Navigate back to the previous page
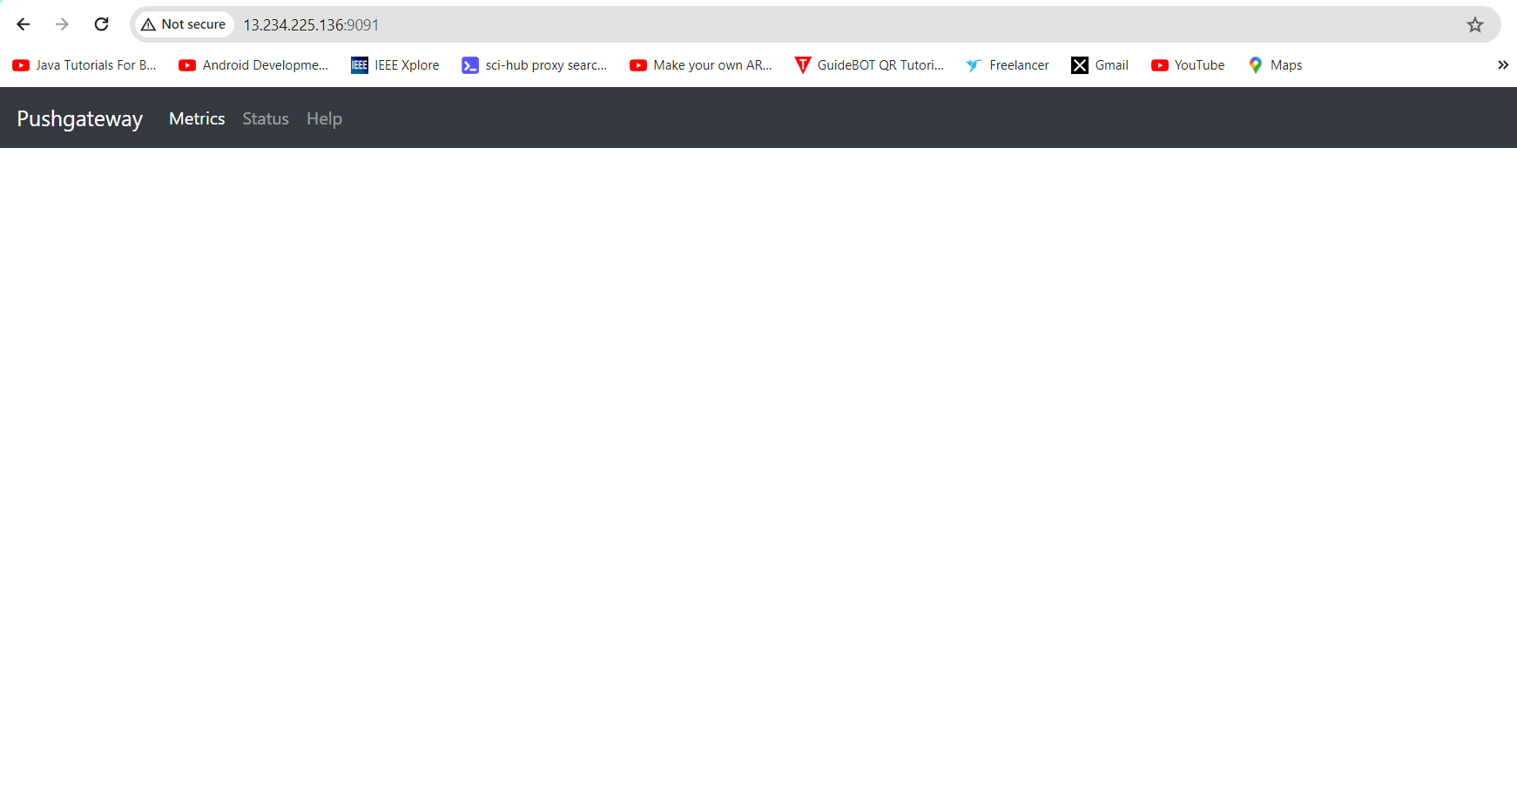 point(23,24)
